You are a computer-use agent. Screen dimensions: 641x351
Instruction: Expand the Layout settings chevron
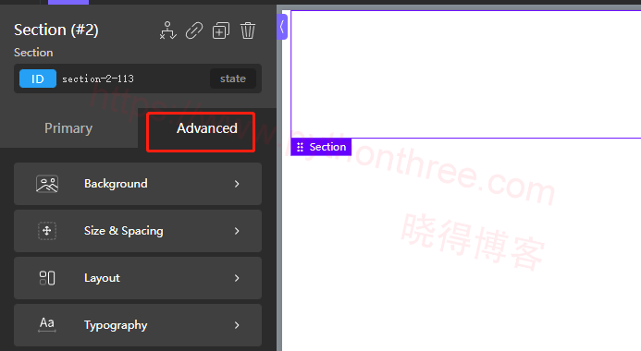point(237,278)
